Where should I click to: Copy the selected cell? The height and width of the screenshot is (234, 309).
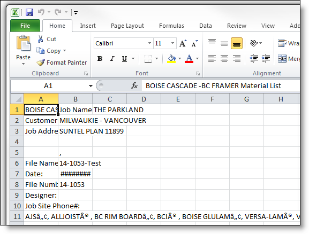(x=49, y=51)
